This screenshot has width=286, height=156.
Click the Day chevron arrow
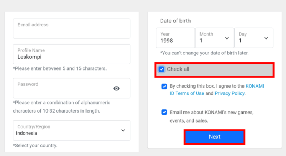point(266,38)
